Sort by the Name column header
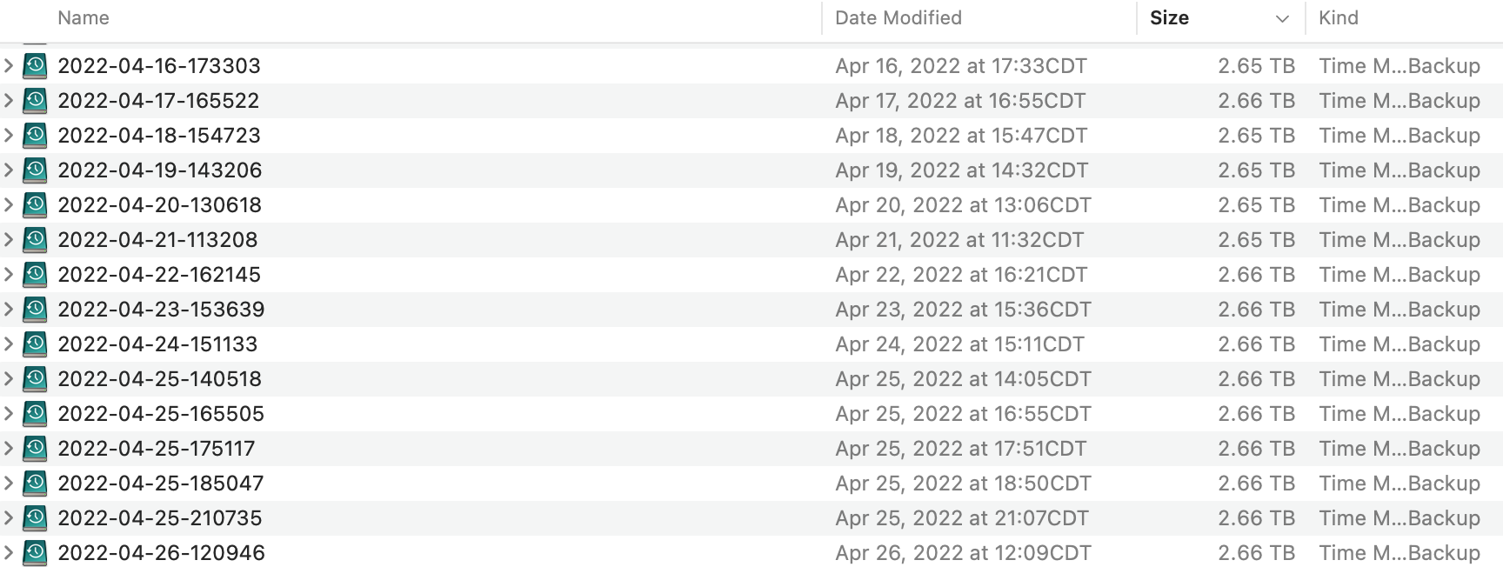The height and width of the screenshot is (567, 1503). (83, 18)
